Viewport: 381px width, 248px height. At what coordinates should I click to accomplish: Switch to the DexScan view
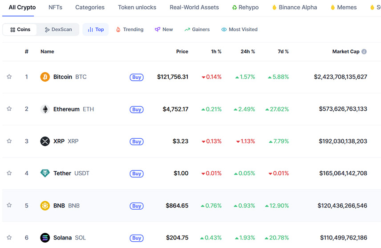[58, 29]
